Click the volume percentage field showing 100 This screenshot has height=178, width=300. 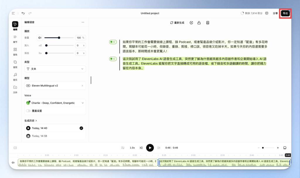point(80,38)
